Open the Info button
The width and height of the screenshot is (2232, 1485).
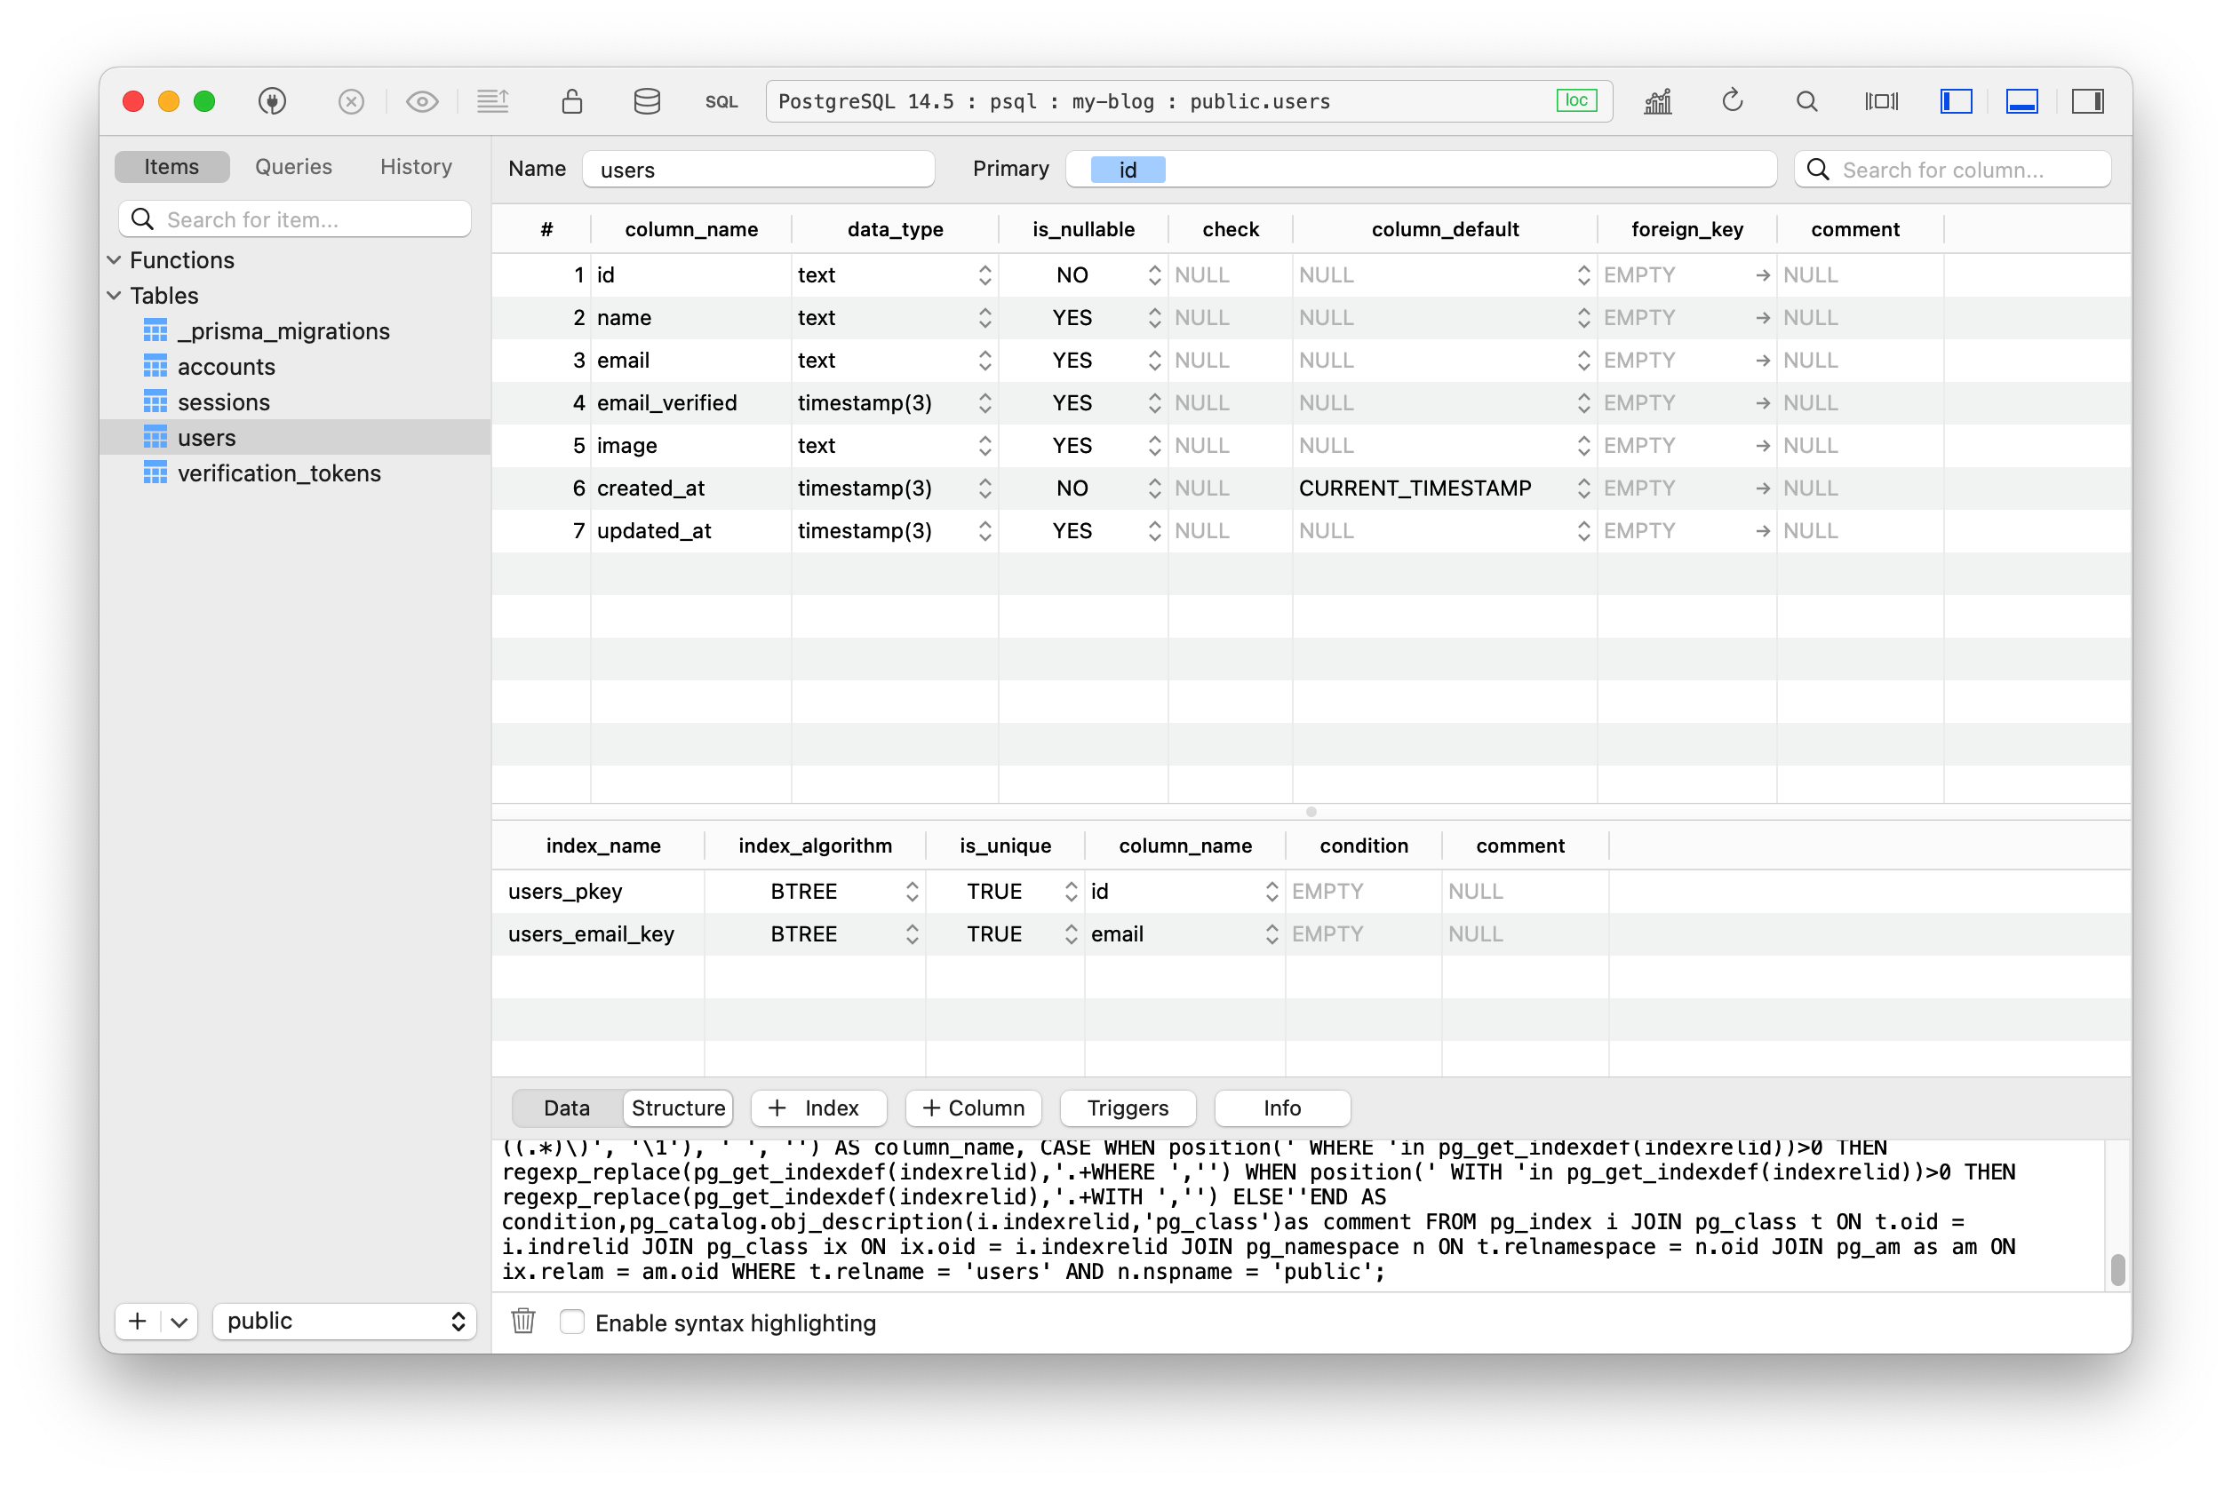(x=1282, y=1108)
